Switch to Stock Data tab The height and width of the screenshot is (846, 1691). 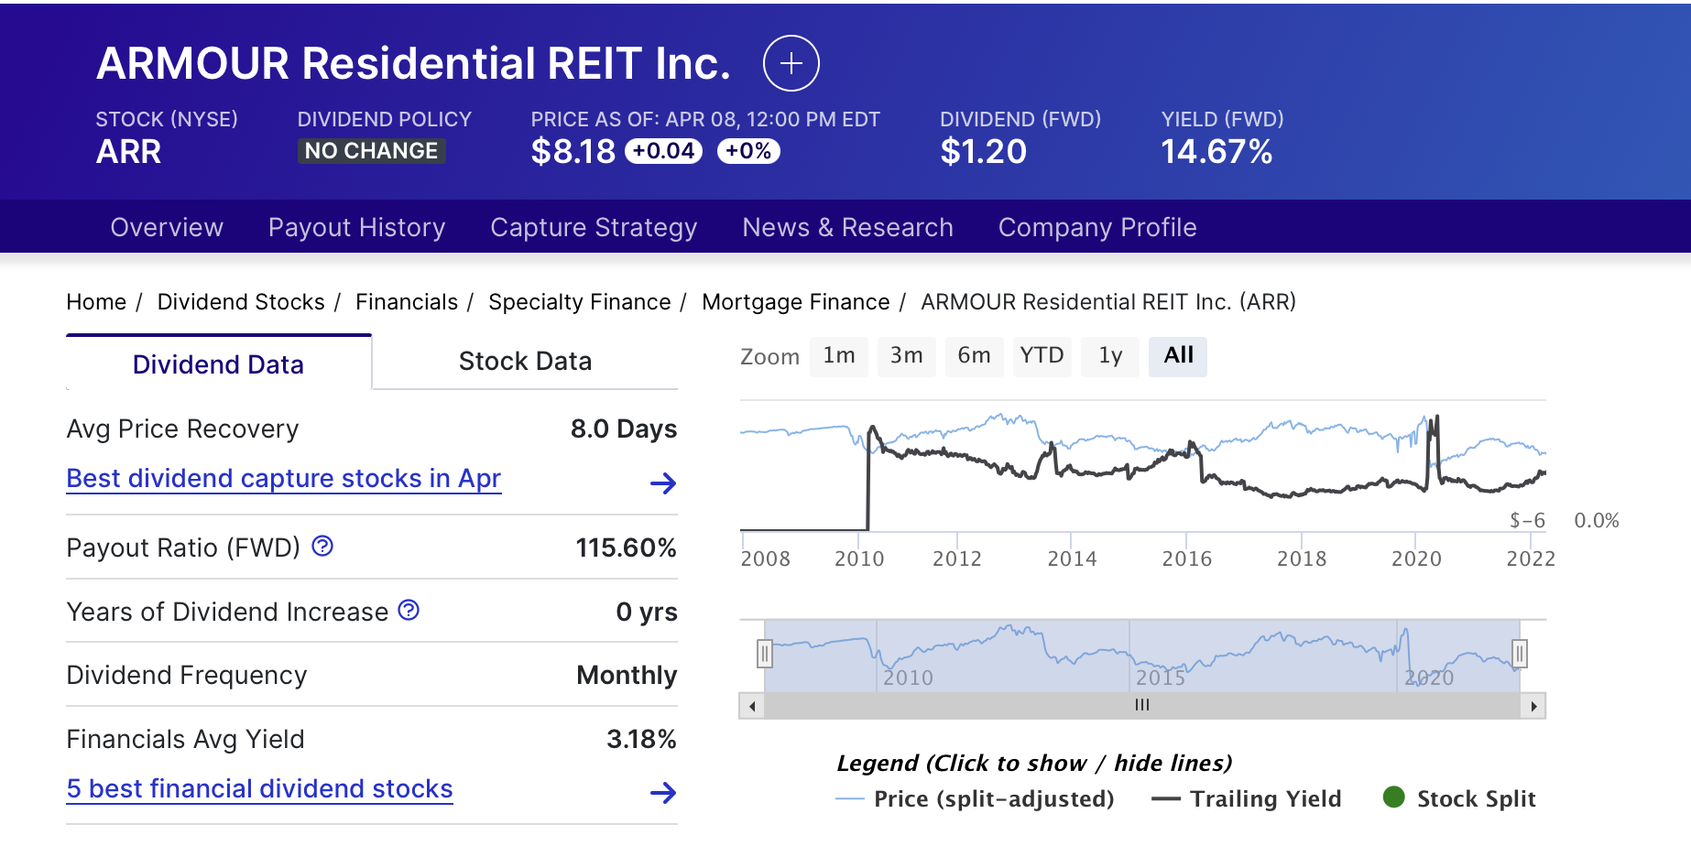[525, 362]
